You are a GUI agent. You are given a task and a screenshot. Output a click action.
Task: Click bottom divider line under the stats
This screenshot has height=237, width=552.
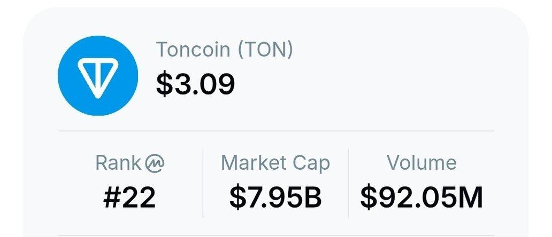point(276,235)
